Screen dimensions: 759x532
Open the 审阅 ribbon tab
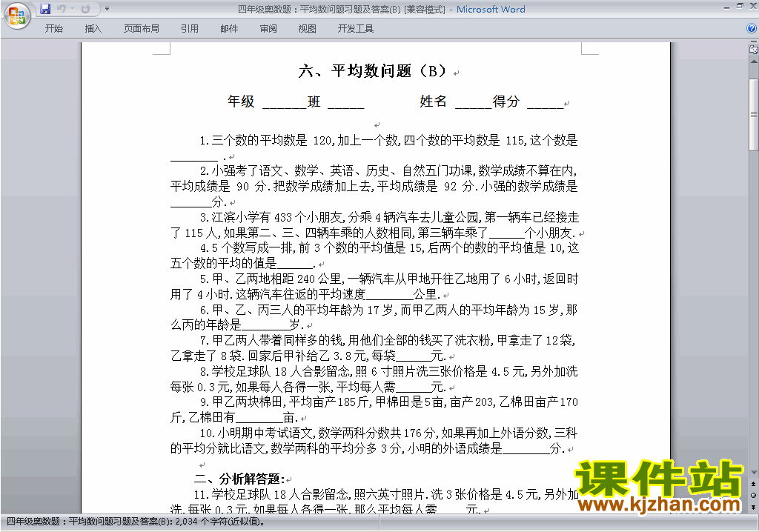268,29
